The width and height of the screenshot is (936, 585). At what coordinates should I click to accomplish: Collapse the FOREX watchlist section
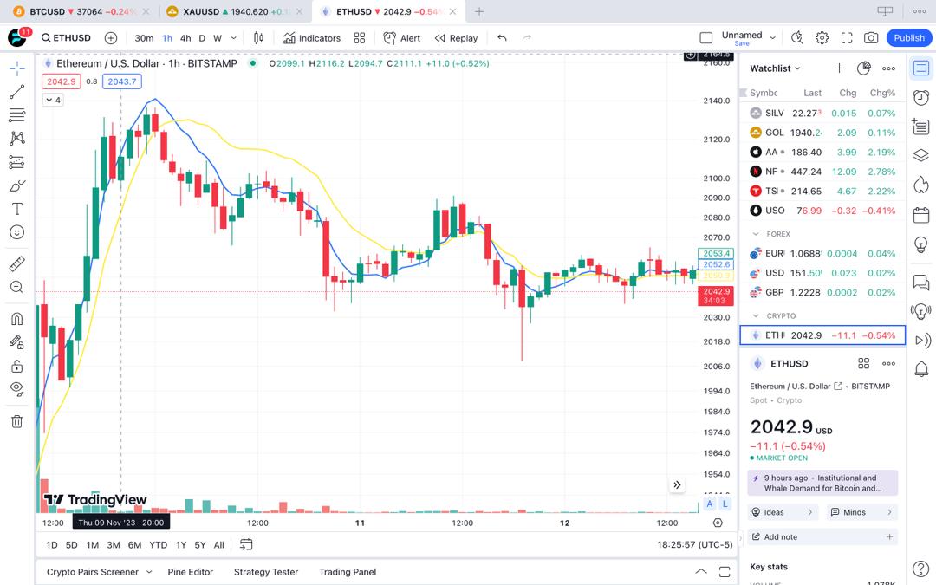[756, 234]
